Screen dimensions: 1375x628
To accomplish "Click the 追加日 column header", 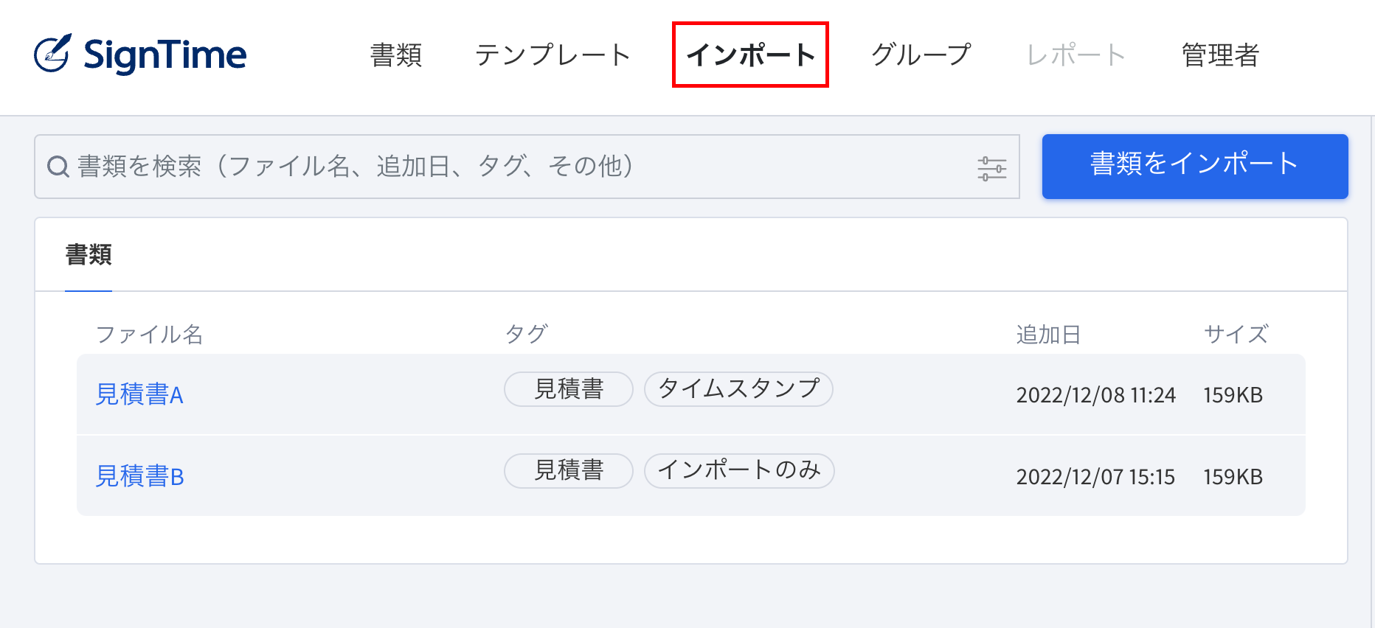I will pos(1048,335).
